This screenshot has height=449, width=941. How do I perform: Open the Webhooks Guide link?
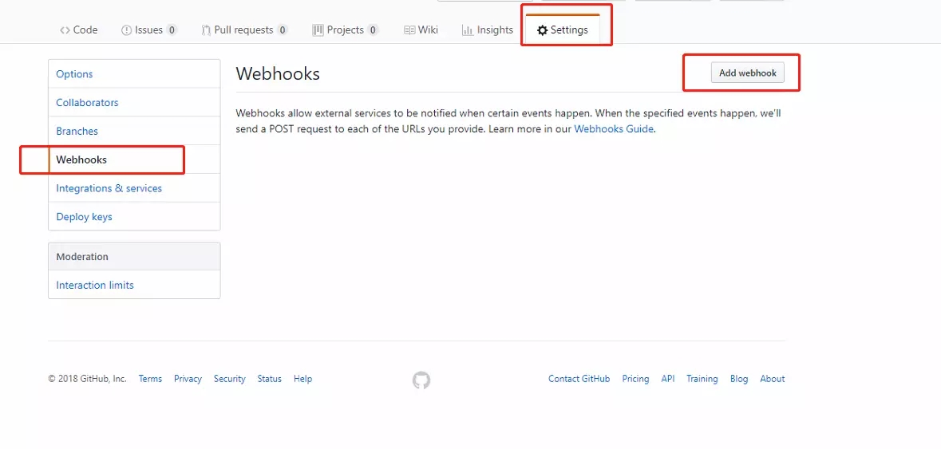(x=614, y=128)
